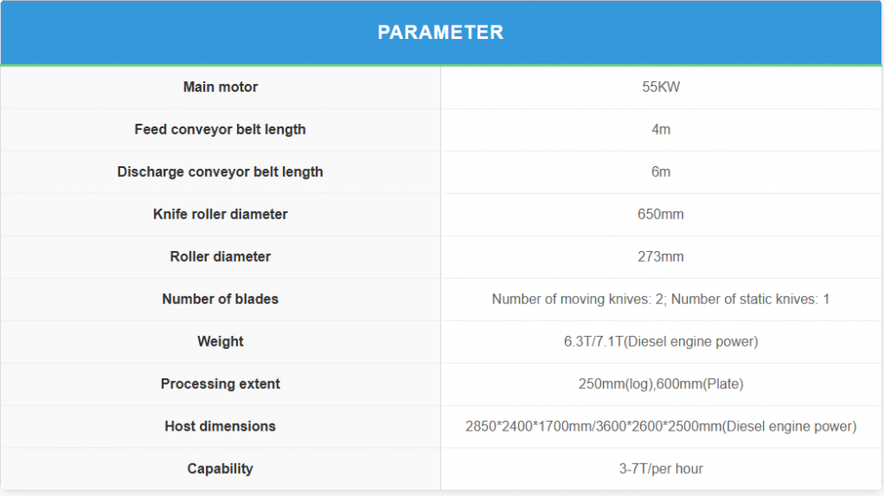Screen dimensions: 884x496
Task: Click the 6m discharge belt value
Action: click(x=660, y=172)
